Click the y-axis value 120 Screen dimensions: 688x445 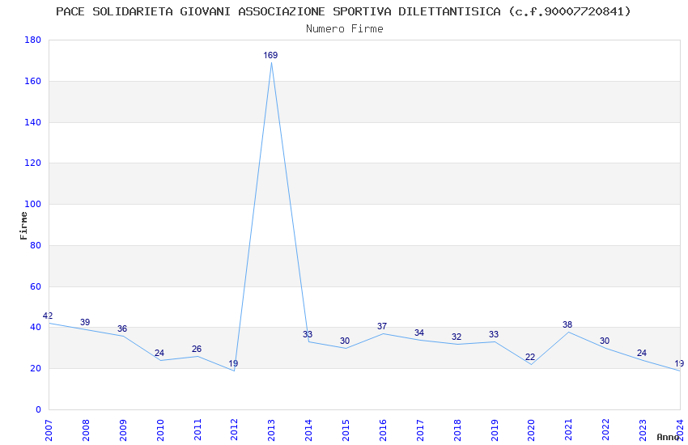[x=33, y=163]
